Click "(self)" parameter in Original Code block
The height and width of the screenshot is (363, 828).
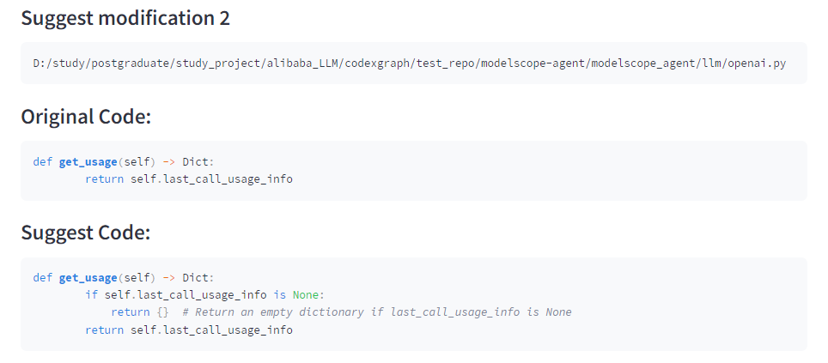[x=137, y=161]
